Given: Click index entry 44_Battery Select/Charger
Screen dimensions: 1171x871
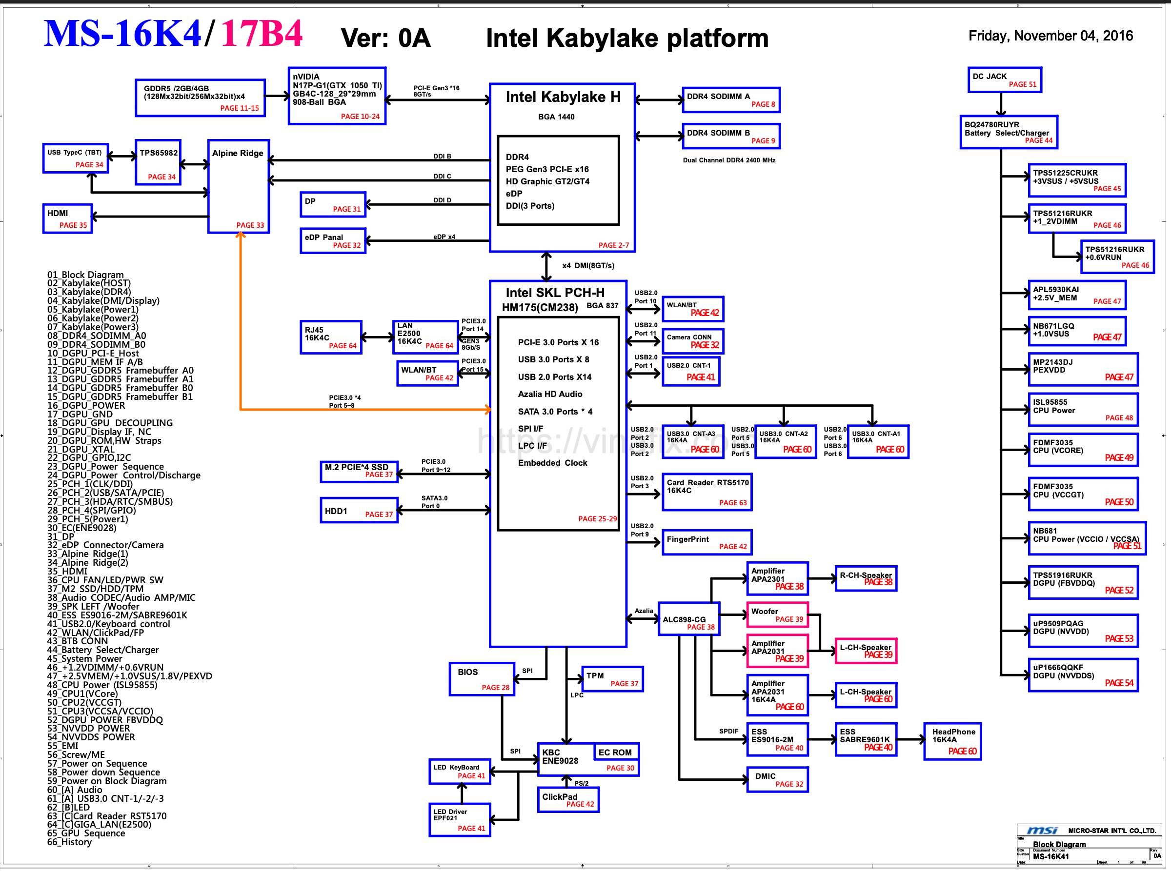Looking at the screenshot, I should pos(103,650).
